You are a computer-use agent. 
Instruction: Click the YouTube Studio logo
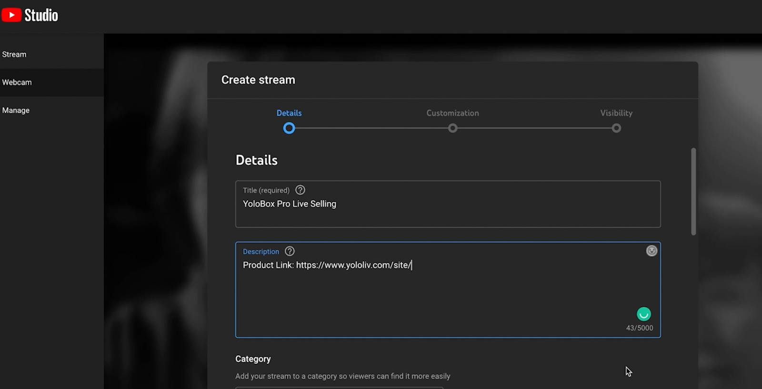click(30, 15)
